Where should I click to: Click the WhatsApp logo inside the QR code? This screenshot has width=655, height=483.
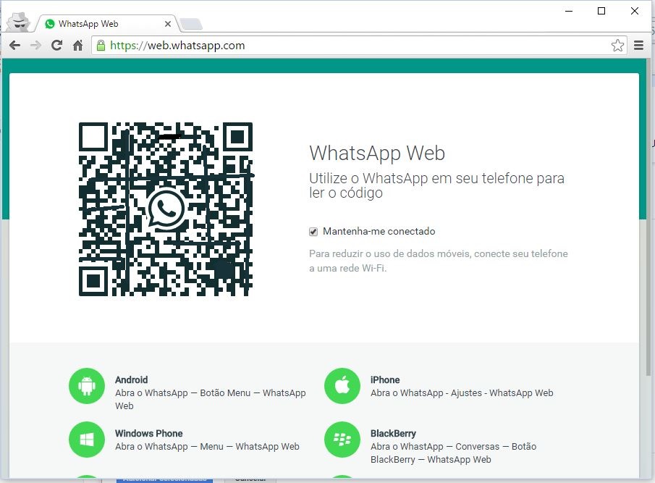coord(166,209)
